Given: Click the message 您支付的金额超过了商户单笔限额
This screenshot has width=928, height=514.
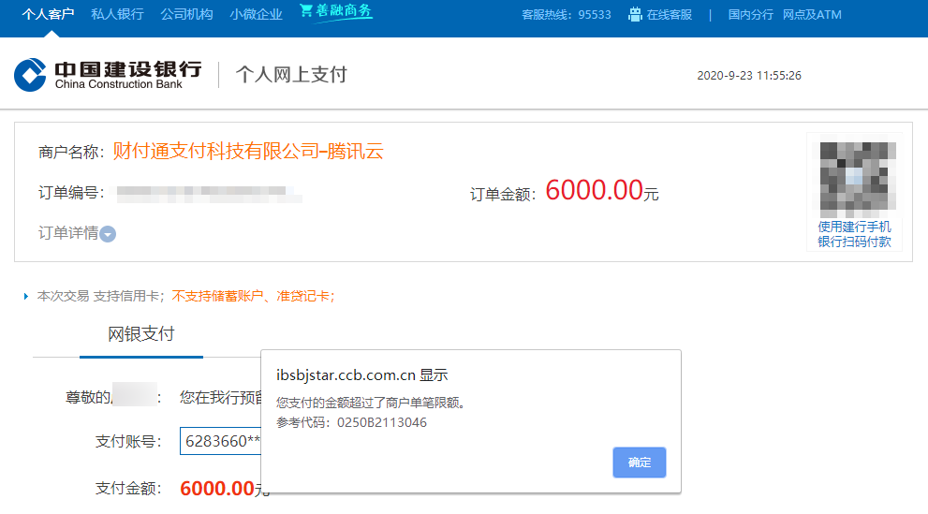Looking at the screenshot, I should (371, 403).
